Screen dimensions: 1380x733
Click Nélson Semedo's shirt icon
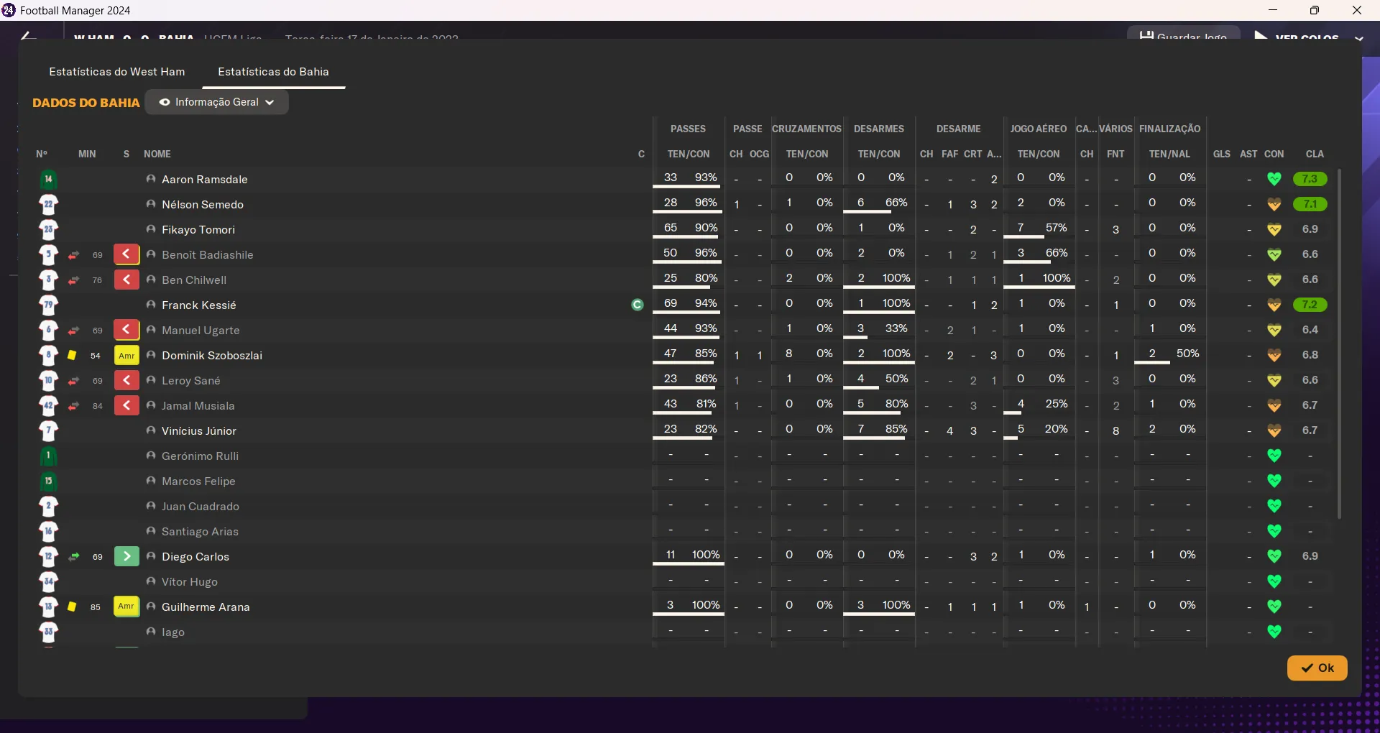(48, 204)
